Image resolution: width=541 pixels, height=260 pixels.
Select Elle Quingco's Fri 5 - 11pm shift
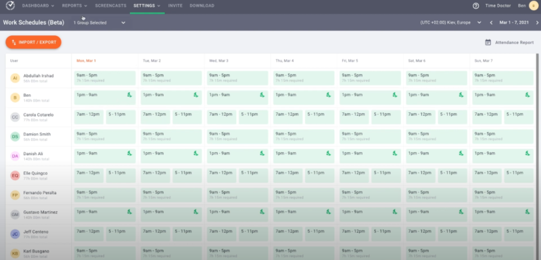click(386, 176)
